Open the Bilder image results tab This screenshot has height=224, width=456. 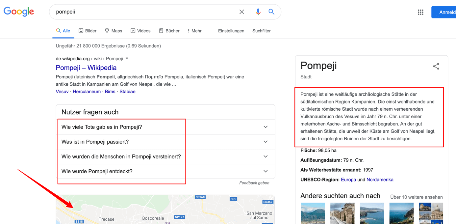click(88, 31)
